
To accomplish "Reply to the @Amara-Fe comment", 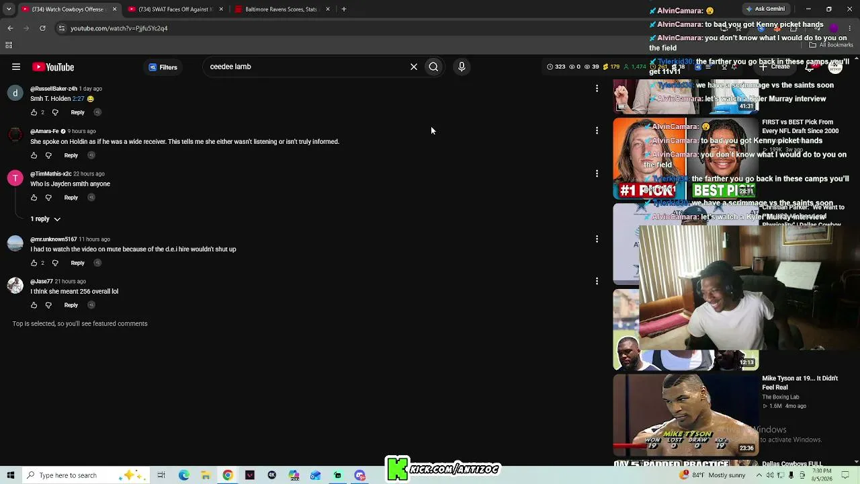I will pyautogui.click(x=71, y=155).
